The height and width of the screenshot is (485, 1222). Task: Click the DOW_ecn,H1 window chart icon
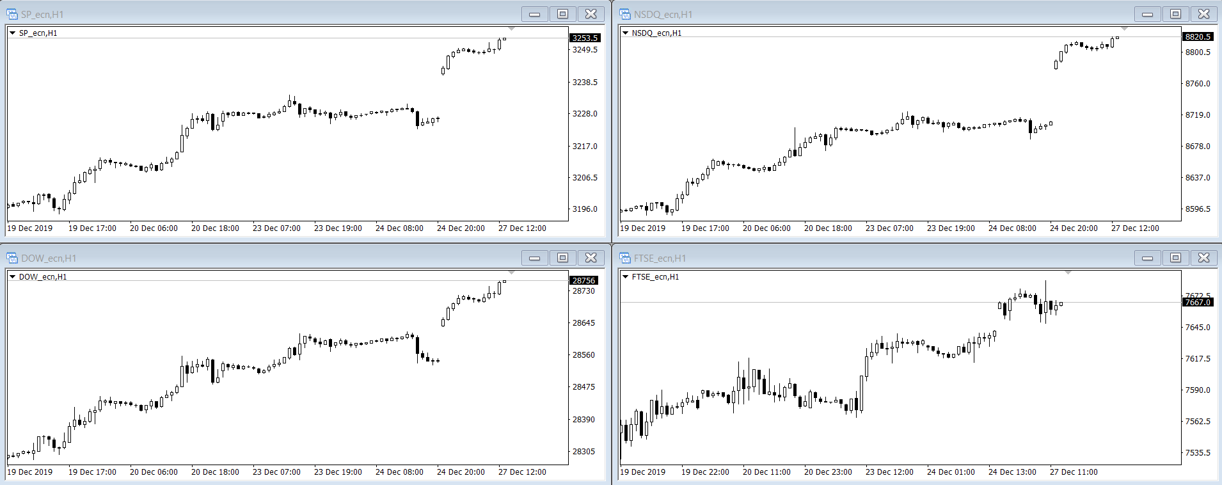(12, 258)
